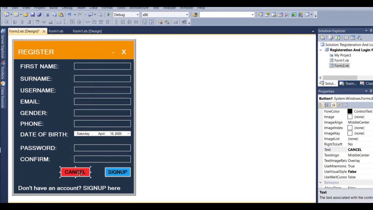The image size is (373, 210).
Task: Select the red CANCEL button
Action: 75,172
